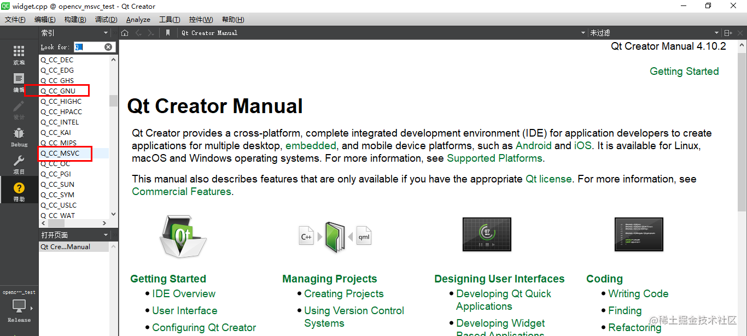Open Developing Qt Quick Applications link

504,300
